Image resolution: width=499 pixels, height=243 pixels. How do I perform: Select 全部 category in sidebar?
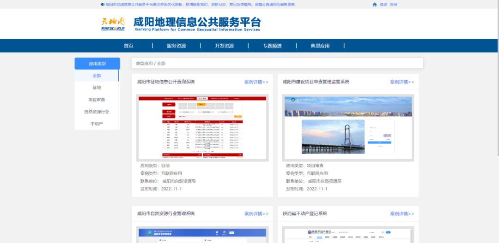coord(97,76)
